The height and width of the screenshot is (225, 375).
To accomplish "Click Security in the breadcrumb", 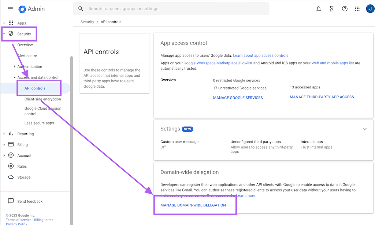I will click(87, 22).
